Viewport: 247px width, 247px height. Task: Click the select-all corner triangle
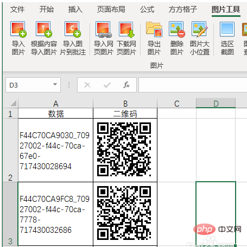click(x=13, y=103)
